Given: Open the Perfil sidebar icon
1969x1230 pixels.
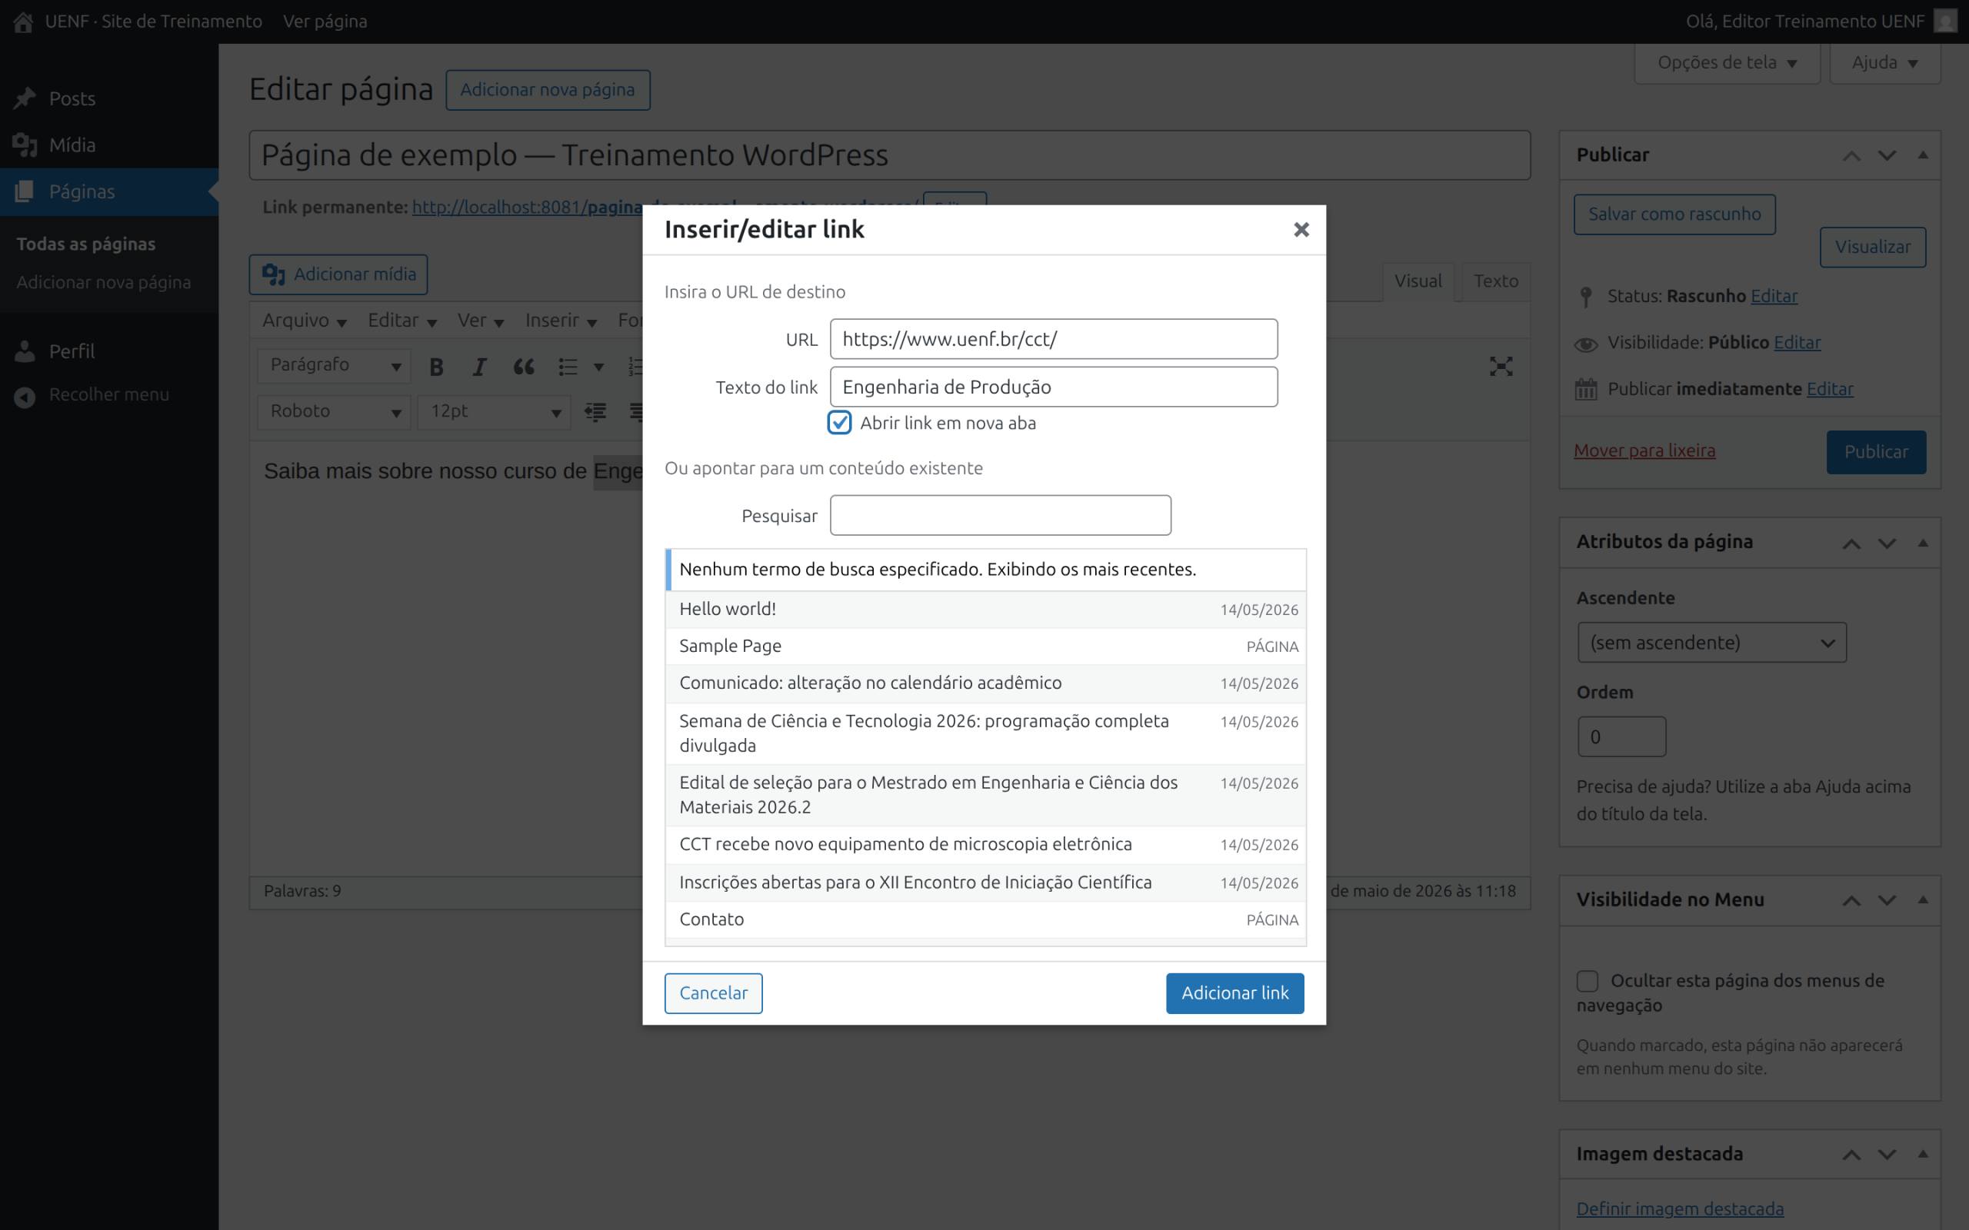Looking at the screenshot, I should point(25,351).
